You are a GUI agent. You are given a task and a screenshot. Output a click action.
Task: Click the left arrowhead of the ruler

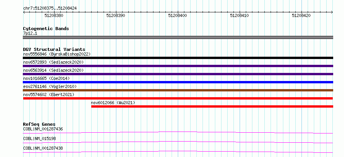[24, 12]
